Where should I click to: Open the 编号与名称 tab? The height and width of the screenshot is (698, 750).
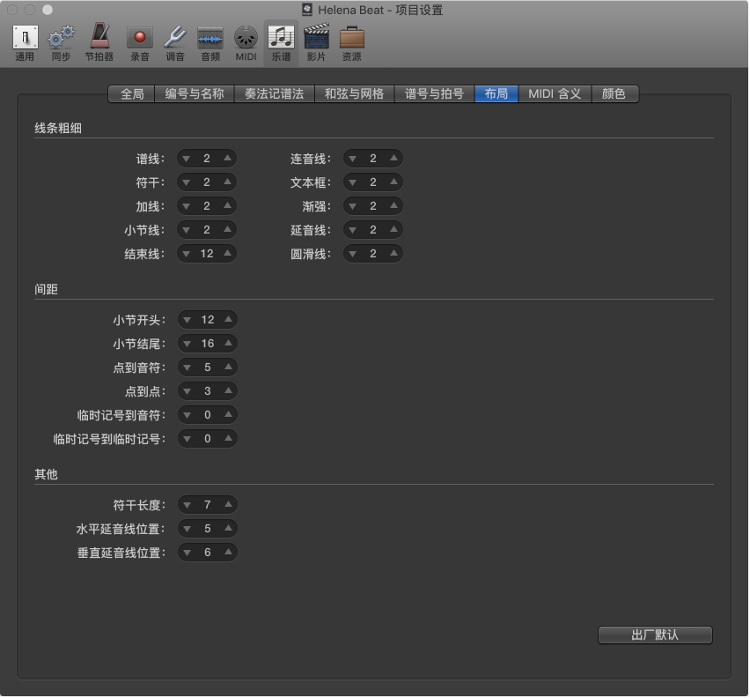click(x=195, y=94)
